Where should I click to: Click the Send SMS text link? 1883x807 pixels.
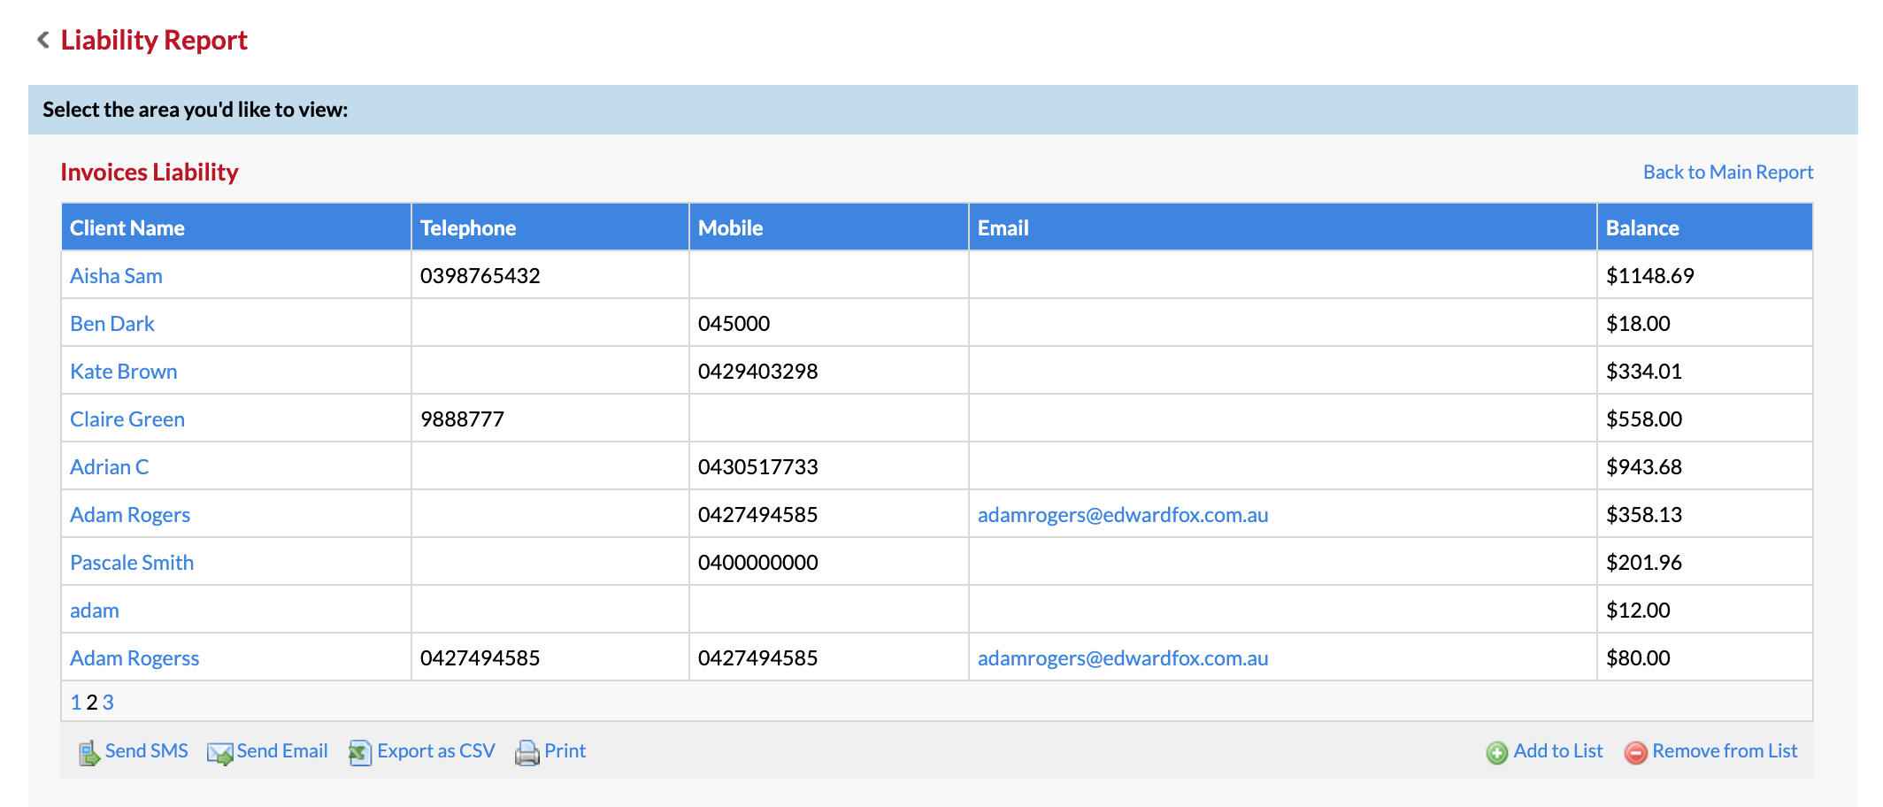(x=147, y=750)
